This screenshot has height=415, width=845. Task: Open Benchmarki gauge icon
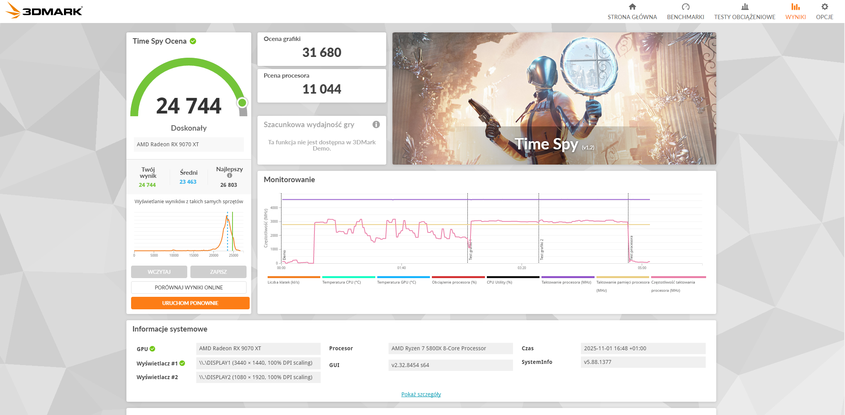point(685,7)
